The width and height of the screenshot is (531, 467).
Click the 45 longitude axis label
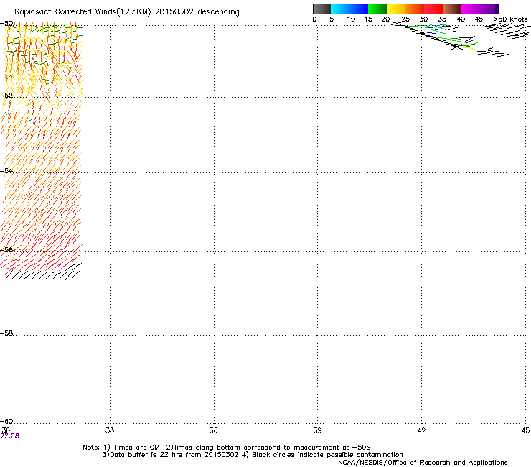click(x=525, y=430)
